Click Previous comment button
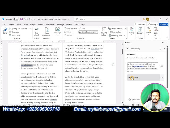170x128 pixels. pos(68,35)
